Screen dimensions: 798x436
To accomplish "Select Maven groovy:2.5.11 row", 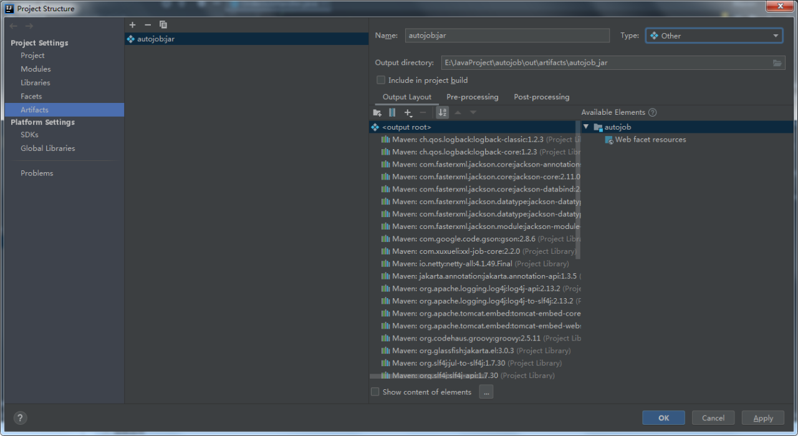I will click(474, 339).
